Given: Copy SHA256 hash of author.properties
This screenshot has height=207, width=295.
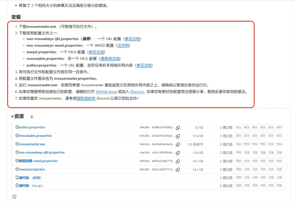Looking at the screenshot, I should click(178, 128).
